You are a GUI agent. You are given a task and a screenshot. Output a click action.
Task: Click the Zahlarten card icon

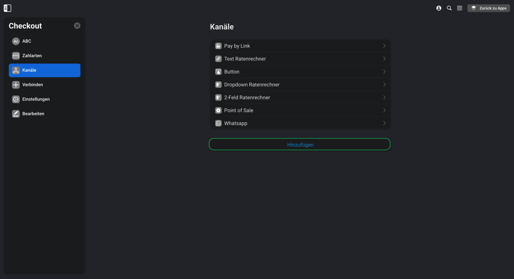coord(16,56)
